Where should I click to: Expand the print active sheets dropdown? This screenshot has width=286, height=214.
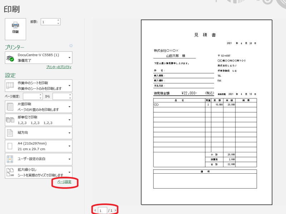39,85
